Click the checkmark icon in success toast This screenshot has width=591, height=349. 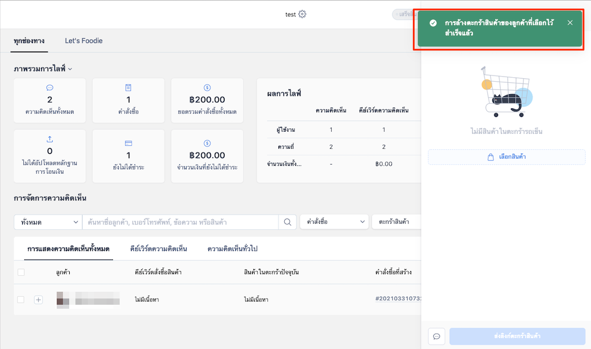click(433, 23)
